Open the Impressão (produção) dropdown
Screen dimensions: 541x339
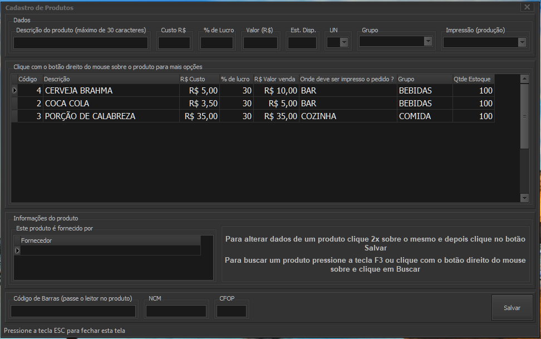(x=522, y=42)
